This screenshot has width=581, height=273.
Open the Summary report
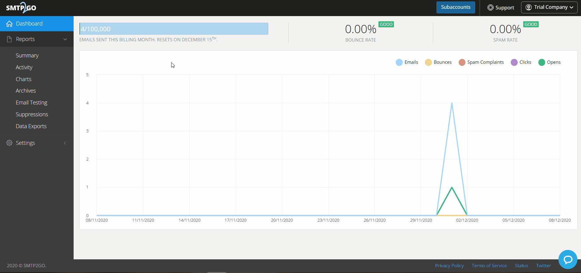(27, 56)
